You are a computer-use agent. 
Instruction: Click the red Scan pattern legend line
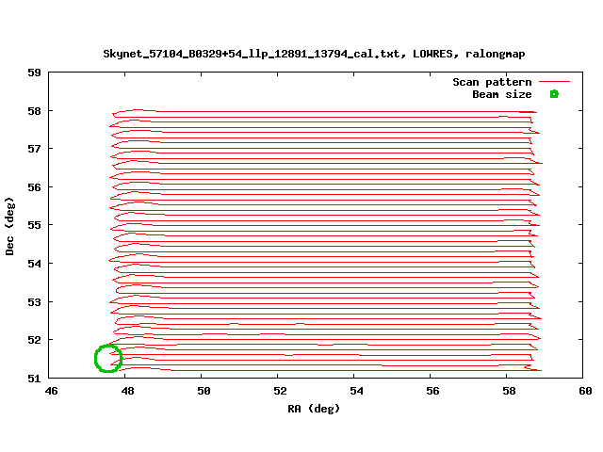click(x=554, y=82)
